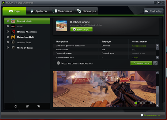Click the Hitman: Absolution game icon
Viewport: 167px width, 120px height.
click(x=13, y=32)
